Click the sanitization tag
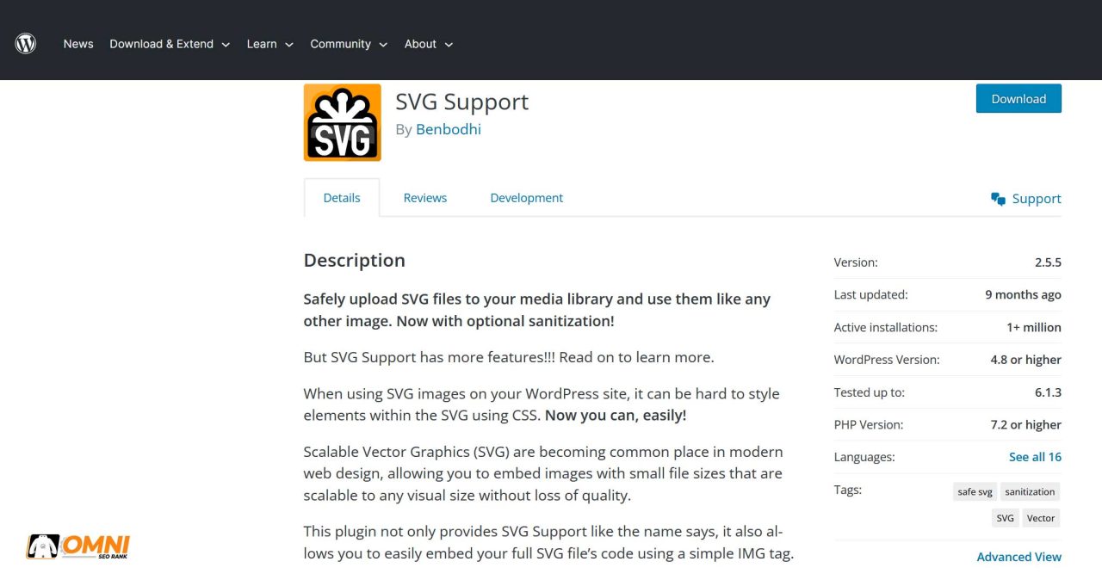The width and height of the screenshot is (1102, 580). [x=1030, y=492]
